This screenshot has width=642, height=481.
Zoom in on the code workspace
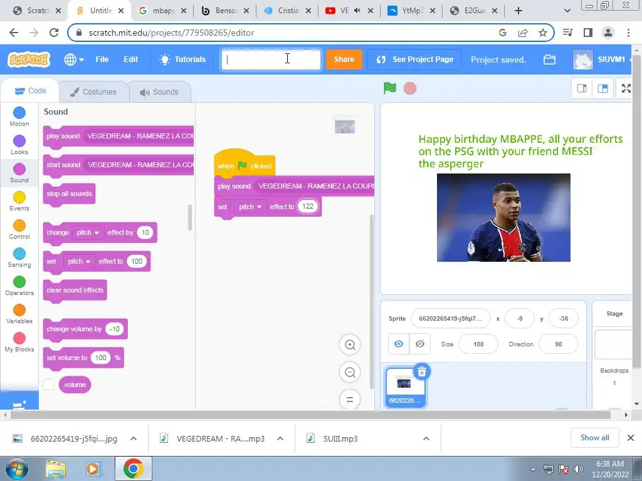click(350, 345)
